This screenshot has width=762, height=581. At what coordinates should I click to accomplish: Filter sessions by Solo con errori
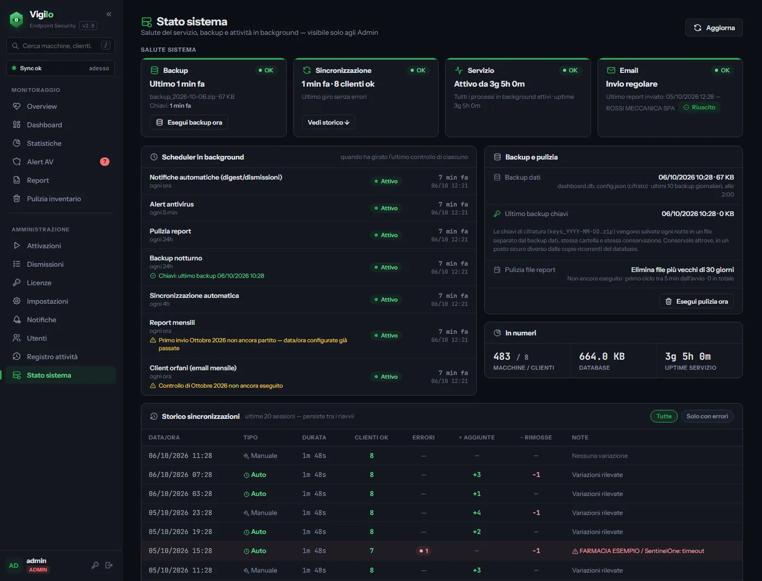coord(707,416)
